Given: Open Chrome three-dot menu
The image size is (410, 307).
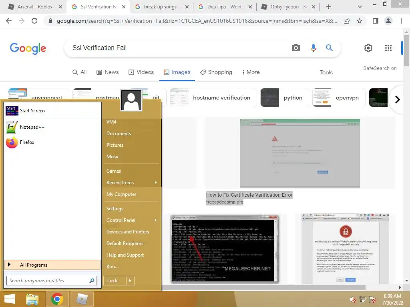Looking at the screenshot, I should tap(401, 21).
